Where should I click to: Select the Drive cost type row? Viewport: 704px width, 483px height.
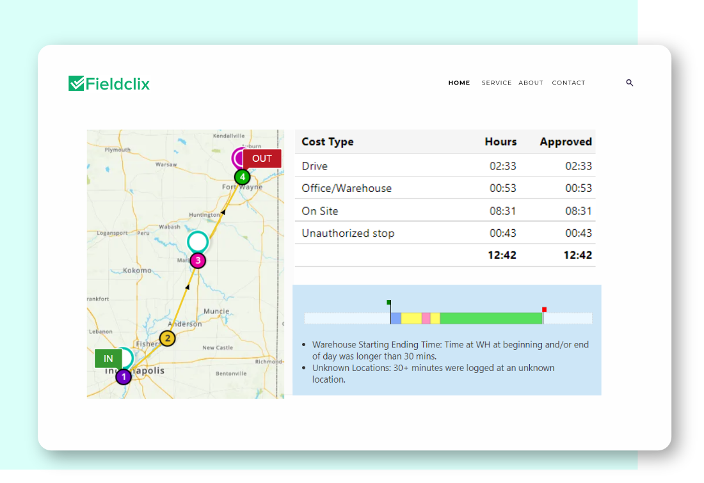coord(445,166)
